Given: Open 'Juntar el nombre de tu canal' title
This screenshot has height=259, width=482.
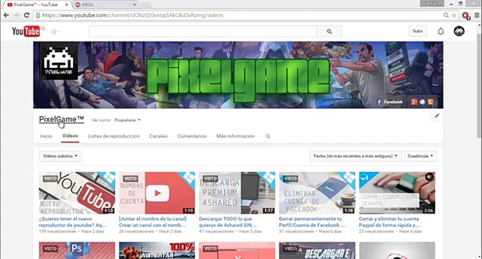Looking at the screenshot, I should (153, 222).
